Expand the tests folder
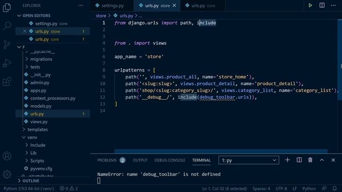Image resolution: width=342 pixels, height=192 pixels. tap(35, 67)
